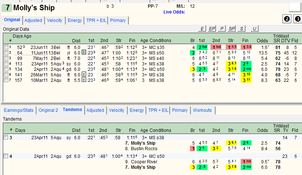Click the 'Age Conditions' header in Original Data
This screenshot has width=302, height=175.
tap(156, 41)
